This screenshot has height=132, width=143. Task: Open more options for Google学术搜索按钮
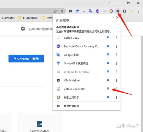pyautogui.click(x=116, y=63)
